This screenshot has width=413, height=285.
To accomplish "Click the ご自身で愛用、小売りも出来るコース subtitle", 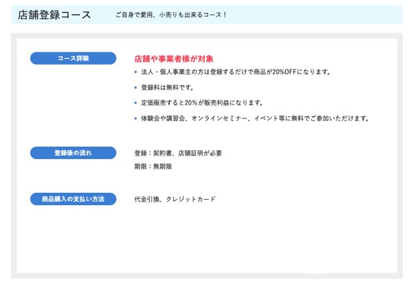I will tap(171, 14).
